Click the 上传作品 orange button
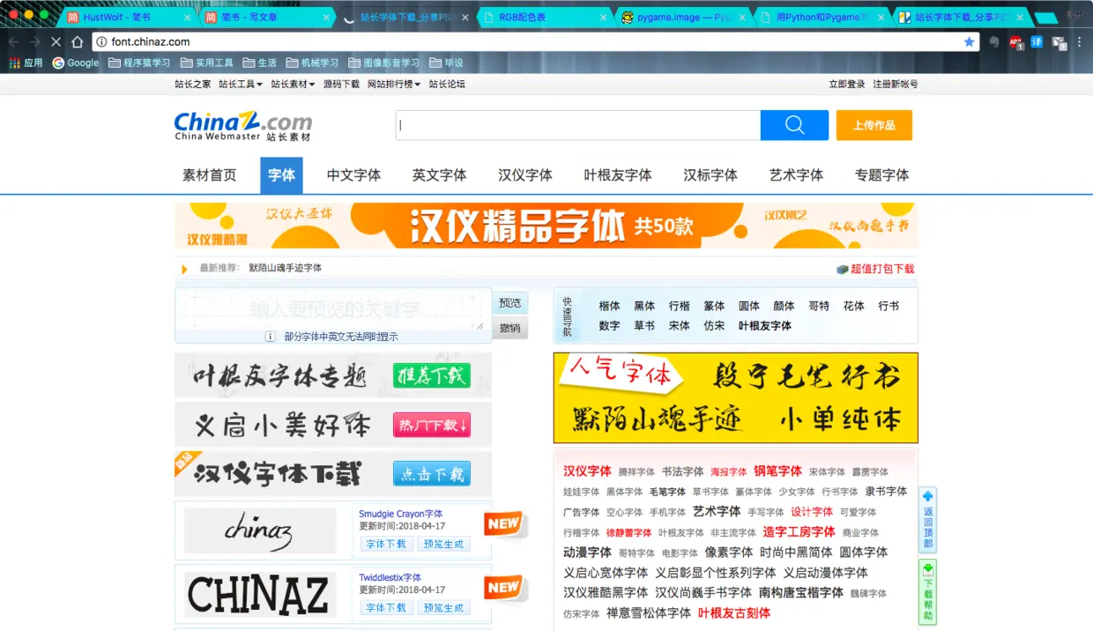1093x631 pixels. [874, 125]
